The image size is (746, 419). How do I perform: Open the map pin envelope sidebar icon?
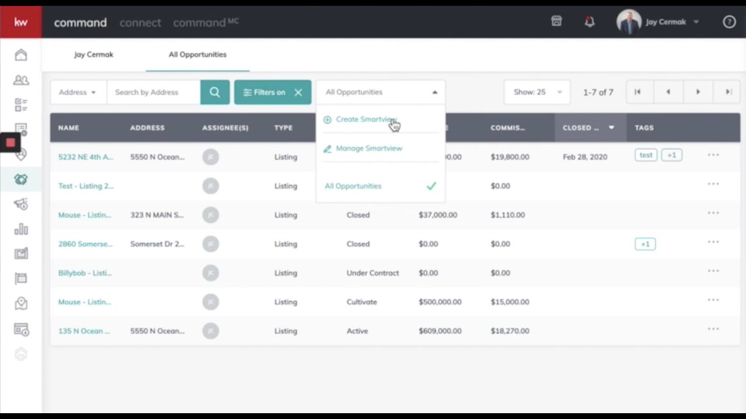[x=21, y=303]
